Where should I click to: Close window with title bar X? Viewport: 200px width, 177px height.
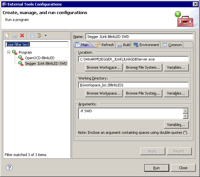195,4
